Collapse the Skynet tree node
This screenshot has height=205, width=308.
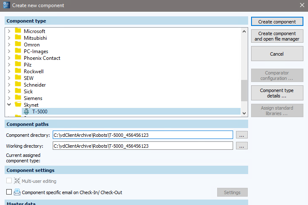point(9,105)
